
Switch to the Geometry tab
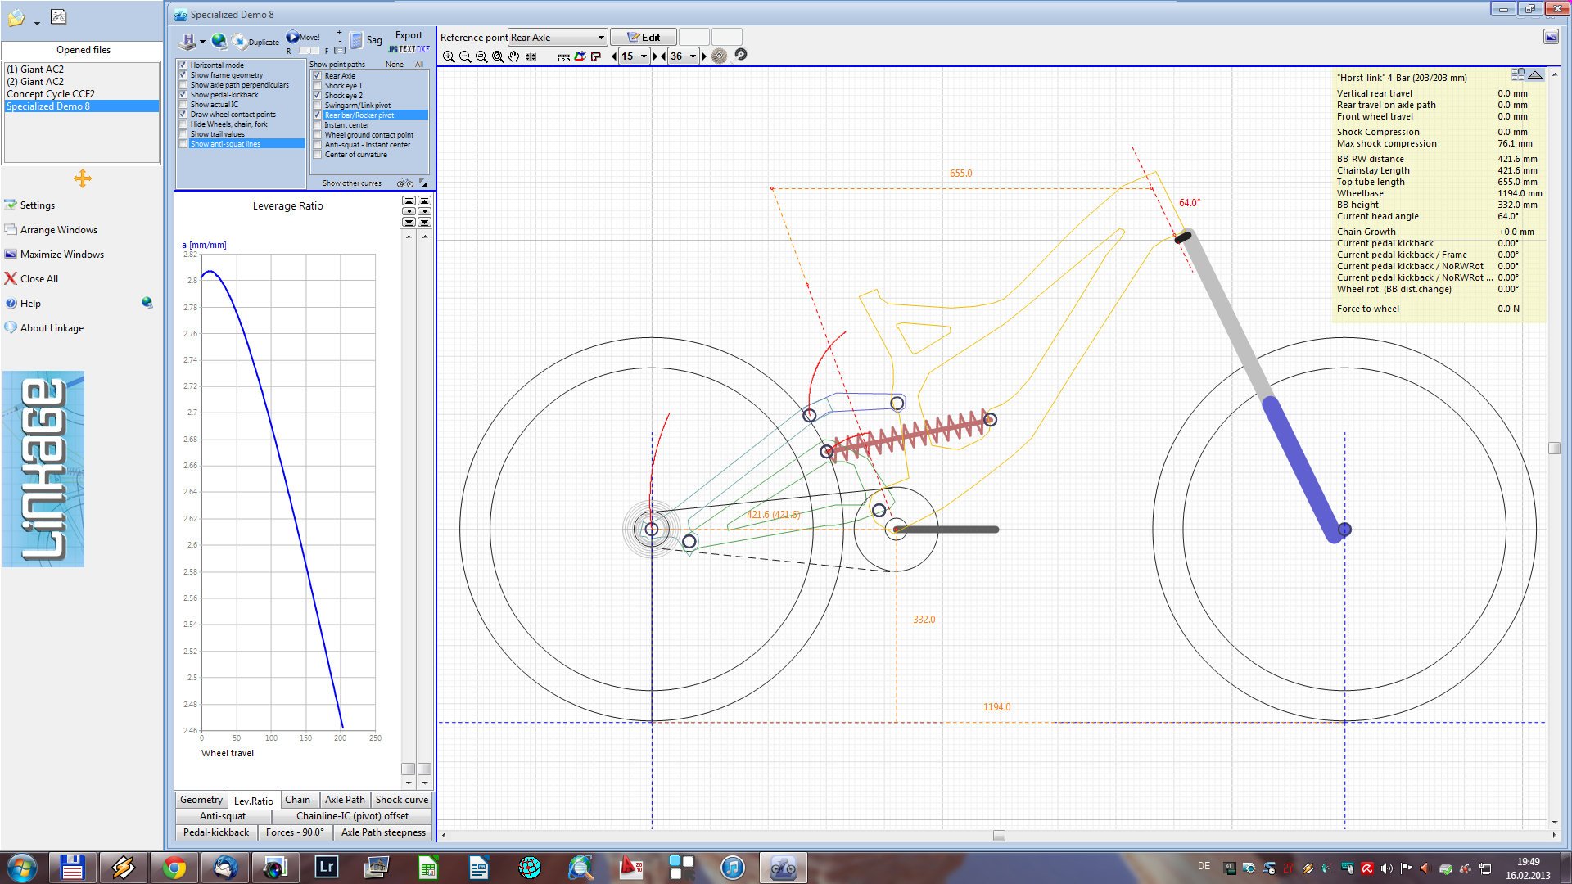[x=201, y=800]
